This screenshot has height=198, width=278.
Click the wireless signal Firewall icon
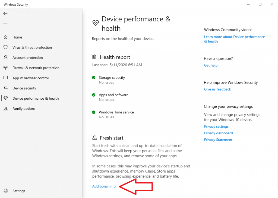click(x=6, y=68)
